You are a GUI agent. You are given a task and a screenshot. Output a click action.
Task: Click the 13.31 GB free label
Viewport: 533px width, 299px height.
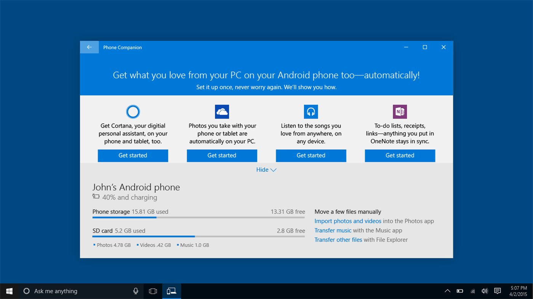pyautogui.click(x=288, y=212)
